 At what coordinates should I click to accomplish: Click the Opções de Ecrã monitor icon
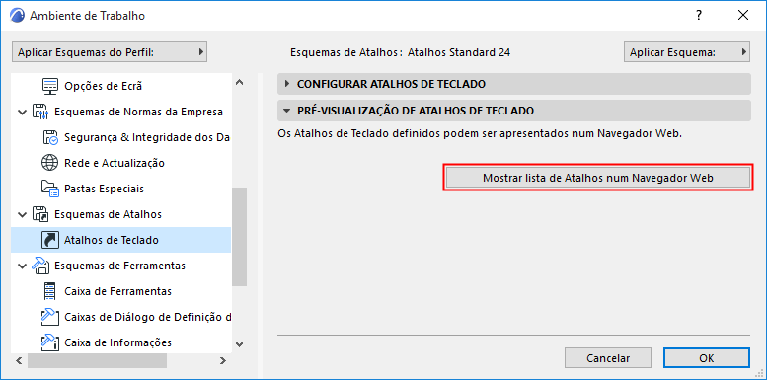point(50,86)
